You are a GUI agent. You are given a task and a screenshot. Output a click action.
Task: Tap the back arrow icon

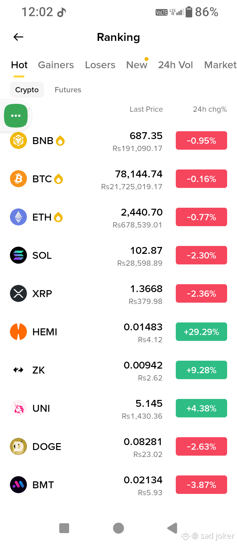[x=18, y=37]
